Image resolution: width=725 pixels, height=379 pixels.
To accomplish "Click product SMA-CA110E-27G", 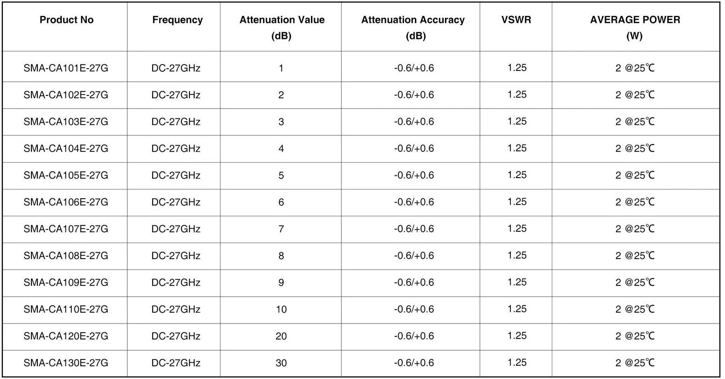I will (x=66, y=309).
